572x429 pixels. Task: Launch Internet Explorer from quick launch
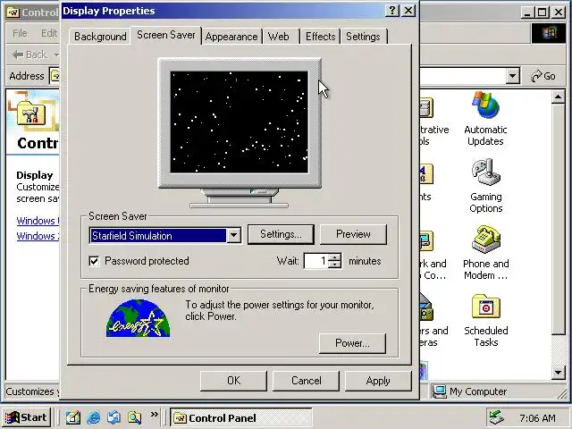(x=94, y=417)
